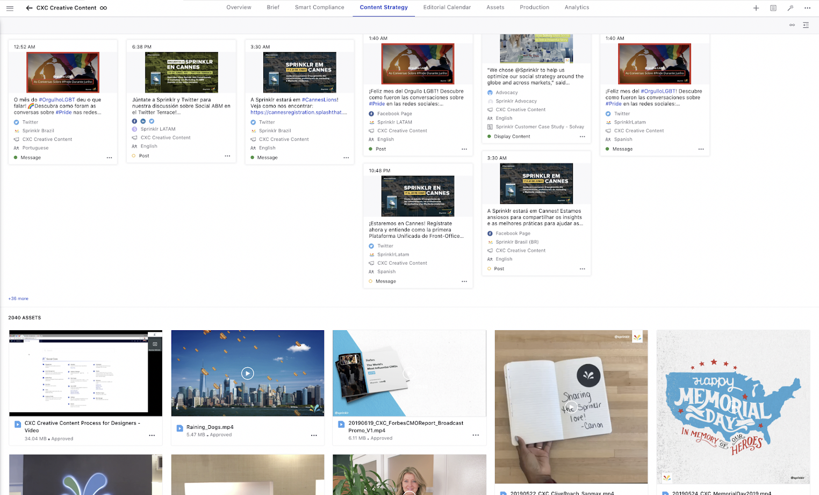
Task: Click 'Portuguese' language label on first card
Action: pyautogui.click(x=35, y=148)
